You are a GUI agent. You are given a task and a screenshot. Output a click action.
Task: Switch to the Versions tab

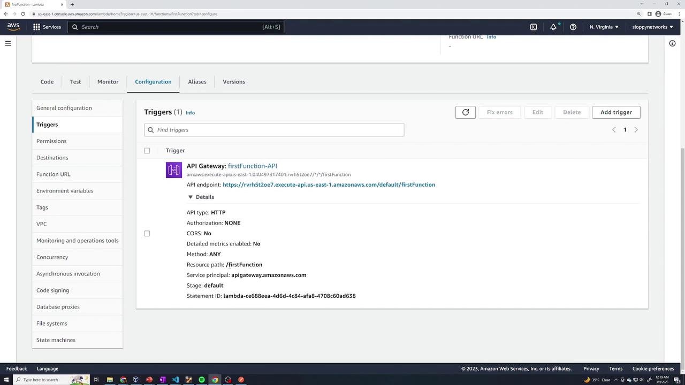(234, 82)
